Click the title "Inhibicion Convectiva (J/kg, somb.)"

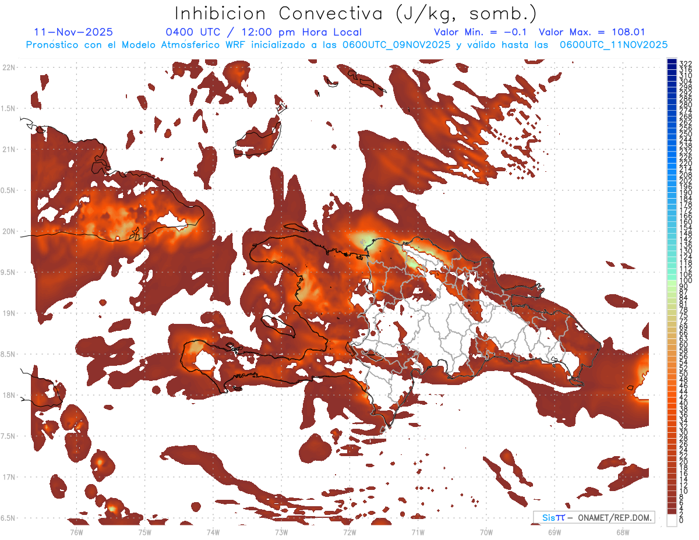click(356, 14)
